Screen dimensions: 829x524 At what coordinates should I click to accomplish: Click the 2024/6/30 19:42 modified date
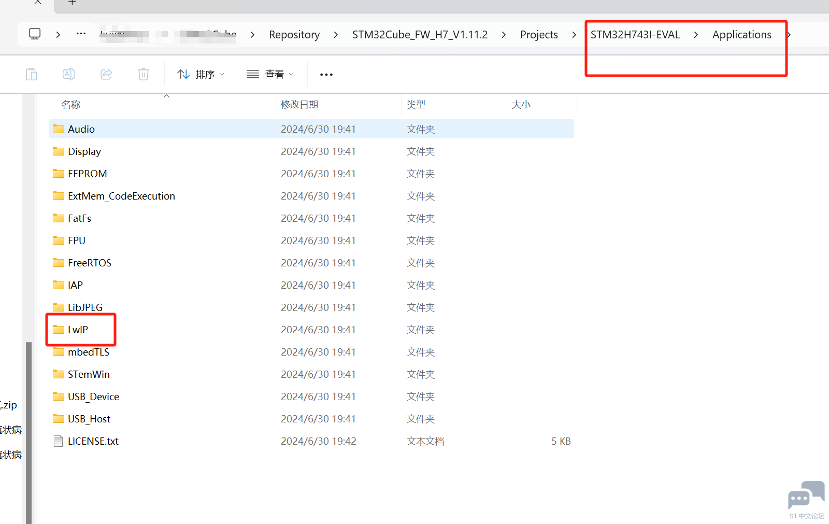(319, 441)
